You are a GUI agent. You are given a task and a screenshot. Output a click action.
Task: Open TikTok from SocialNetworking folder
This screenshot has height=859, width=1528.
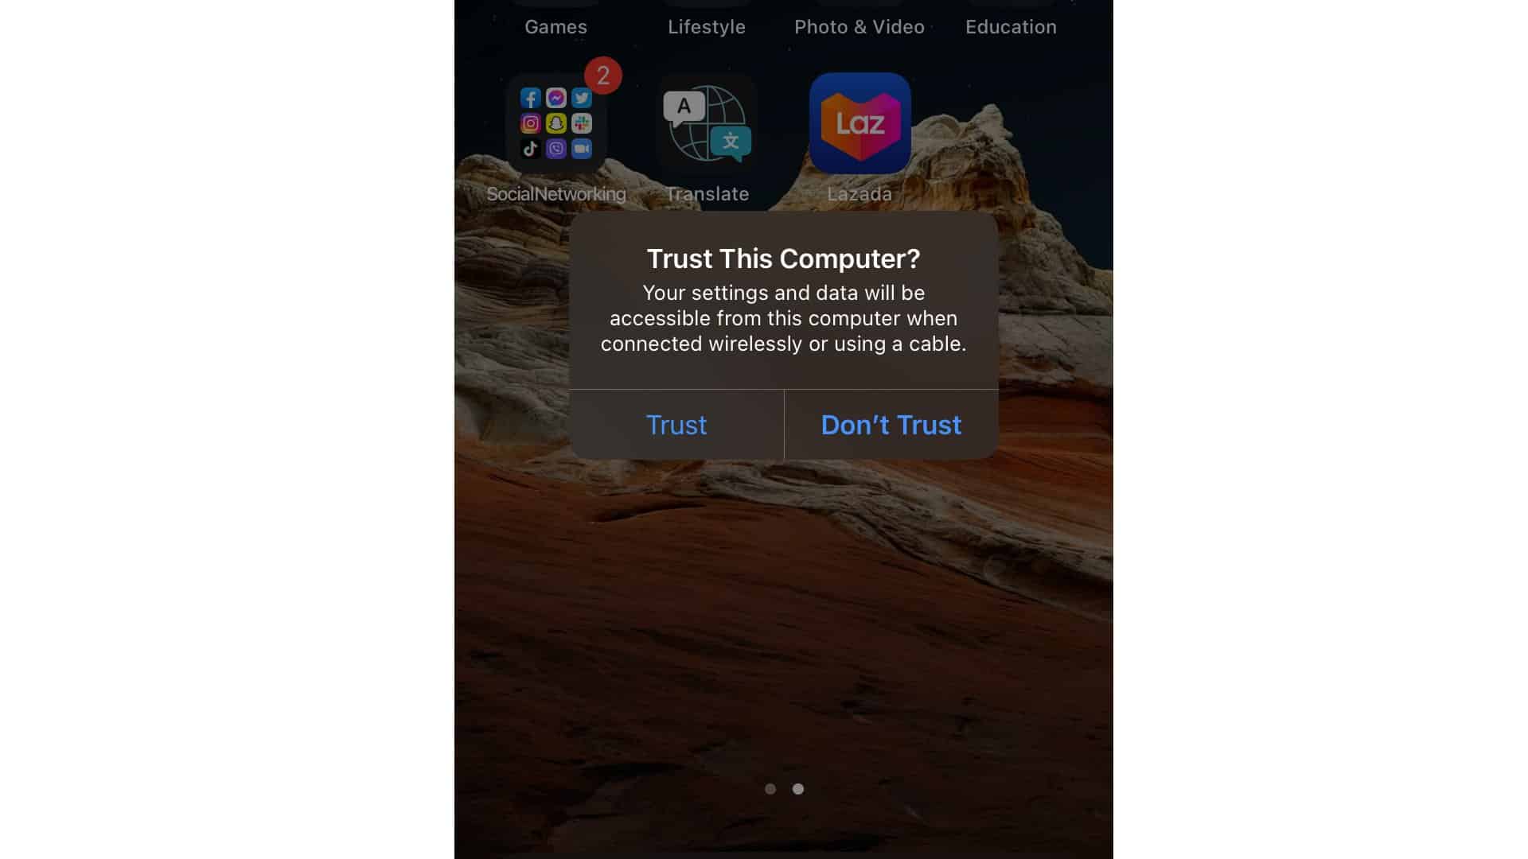pyautogui.click(x=531, y=149)
